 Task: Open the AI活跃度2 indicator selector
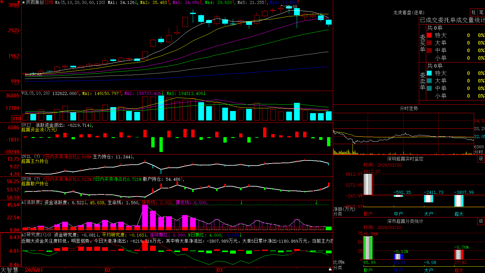[32, 202]
